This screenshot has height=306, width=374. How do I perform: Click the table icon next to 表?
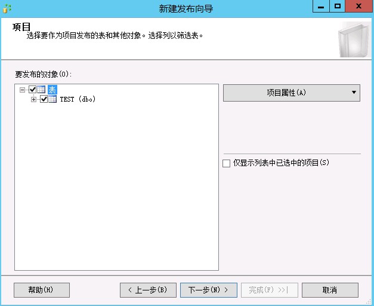point(41,90)
